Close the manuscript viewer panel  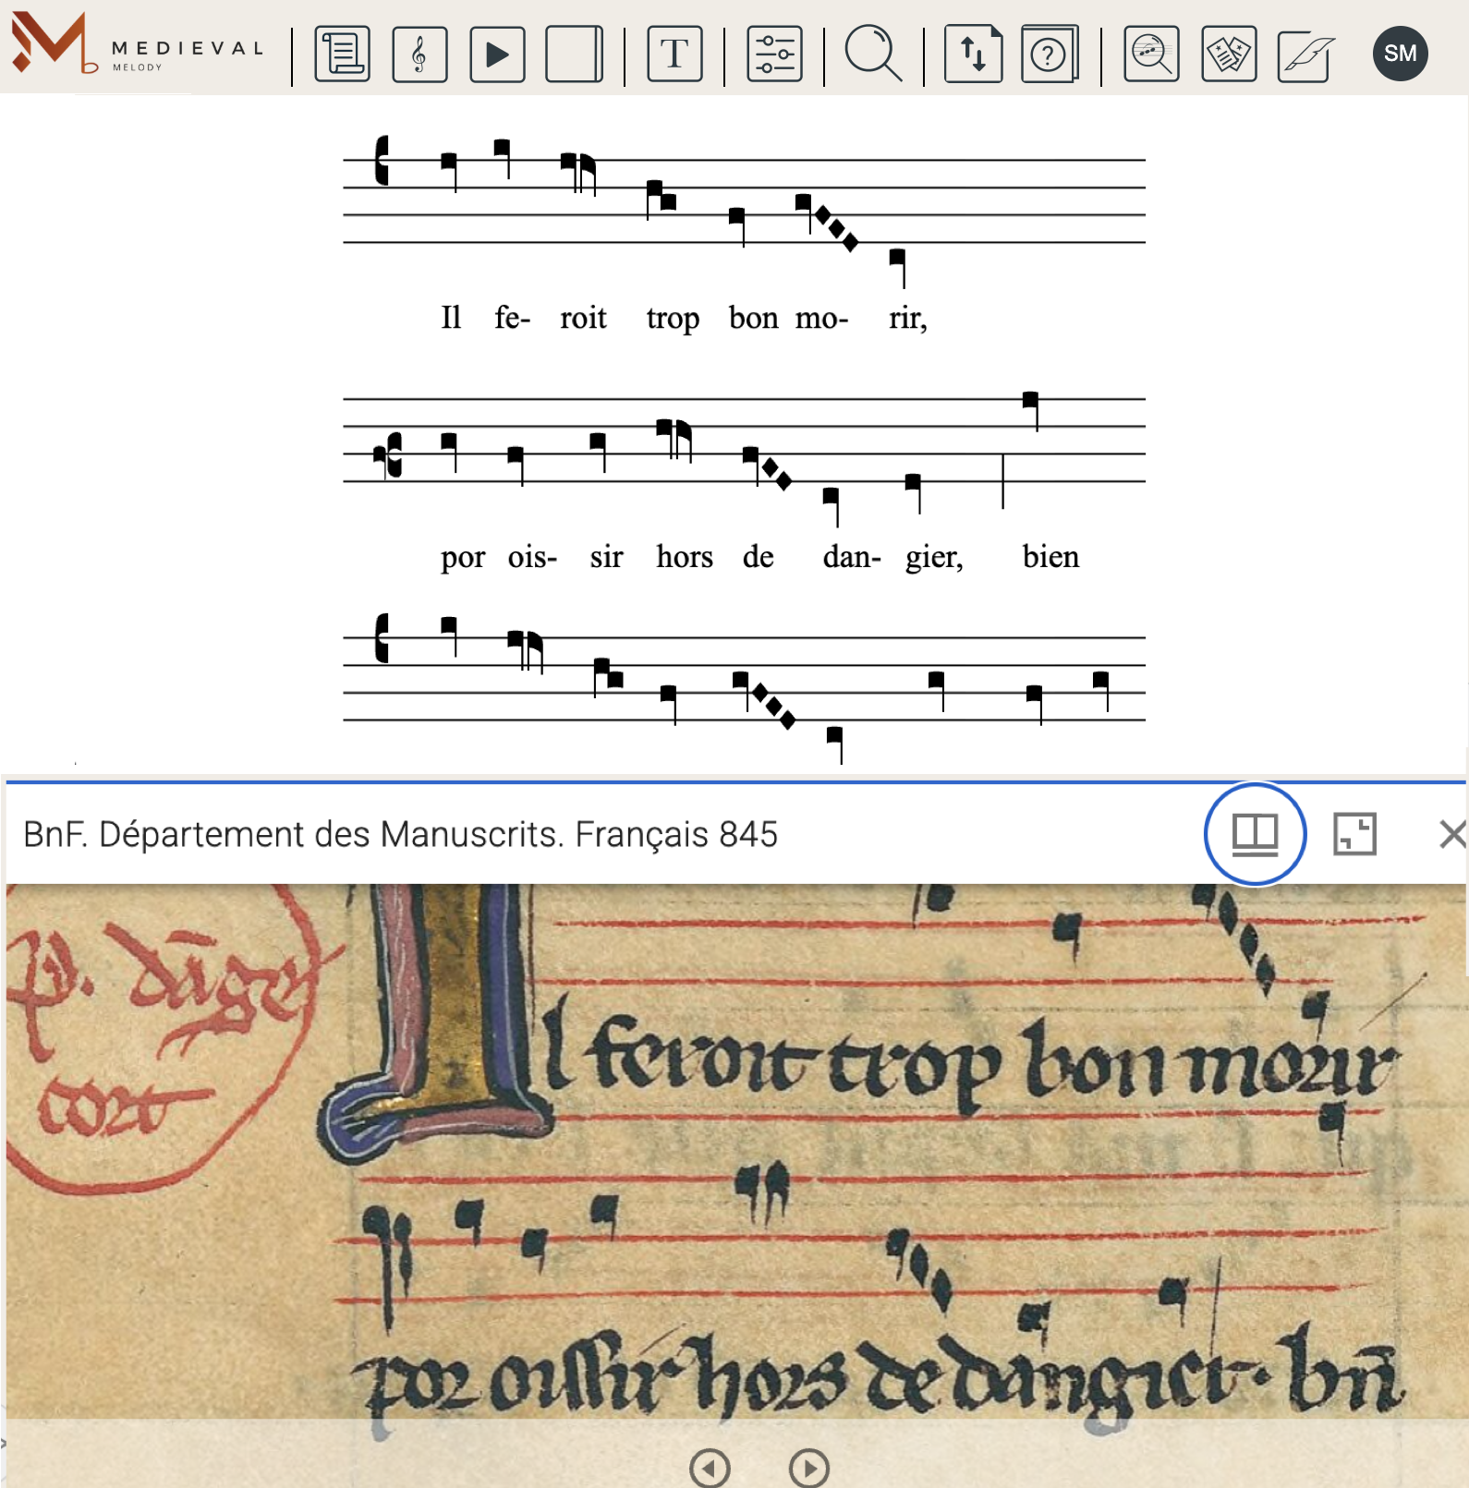pos(1451,834)
